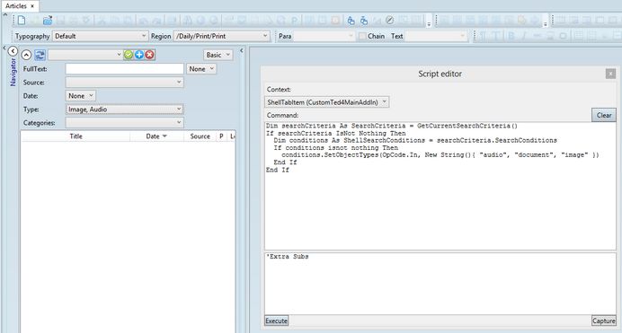Collapse the search panel with up-arrow circle

(26, 55)
